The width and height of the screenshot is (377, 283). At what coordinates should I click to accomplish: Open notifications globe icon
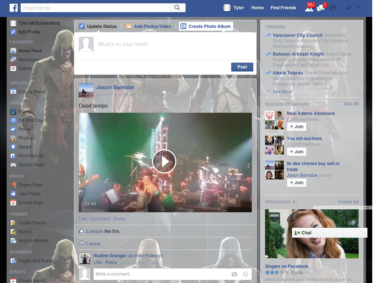[x=332, y=8]
